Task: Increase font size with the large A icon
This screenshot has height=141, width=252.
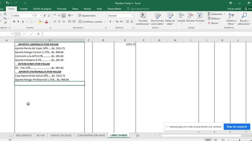Action: 44,16
